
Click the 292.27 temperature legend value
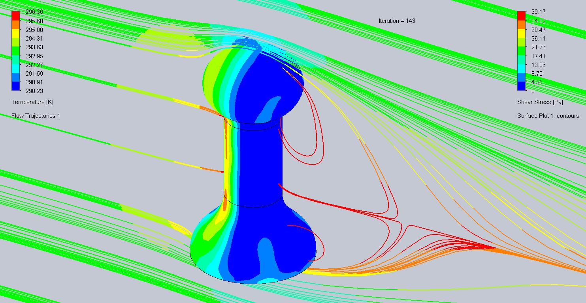34,65
